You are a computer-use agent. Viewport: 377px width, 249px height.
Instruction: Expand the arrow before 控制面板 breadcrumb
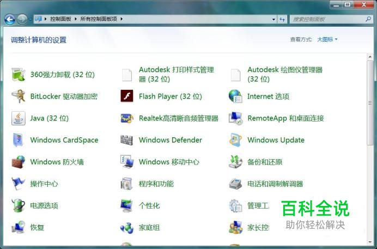tap(45, 19)
